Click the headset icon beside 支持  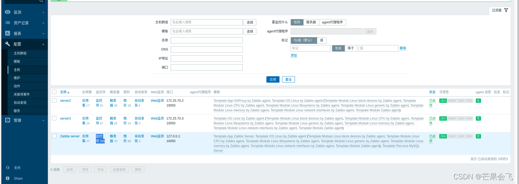[x=7, y=168]
